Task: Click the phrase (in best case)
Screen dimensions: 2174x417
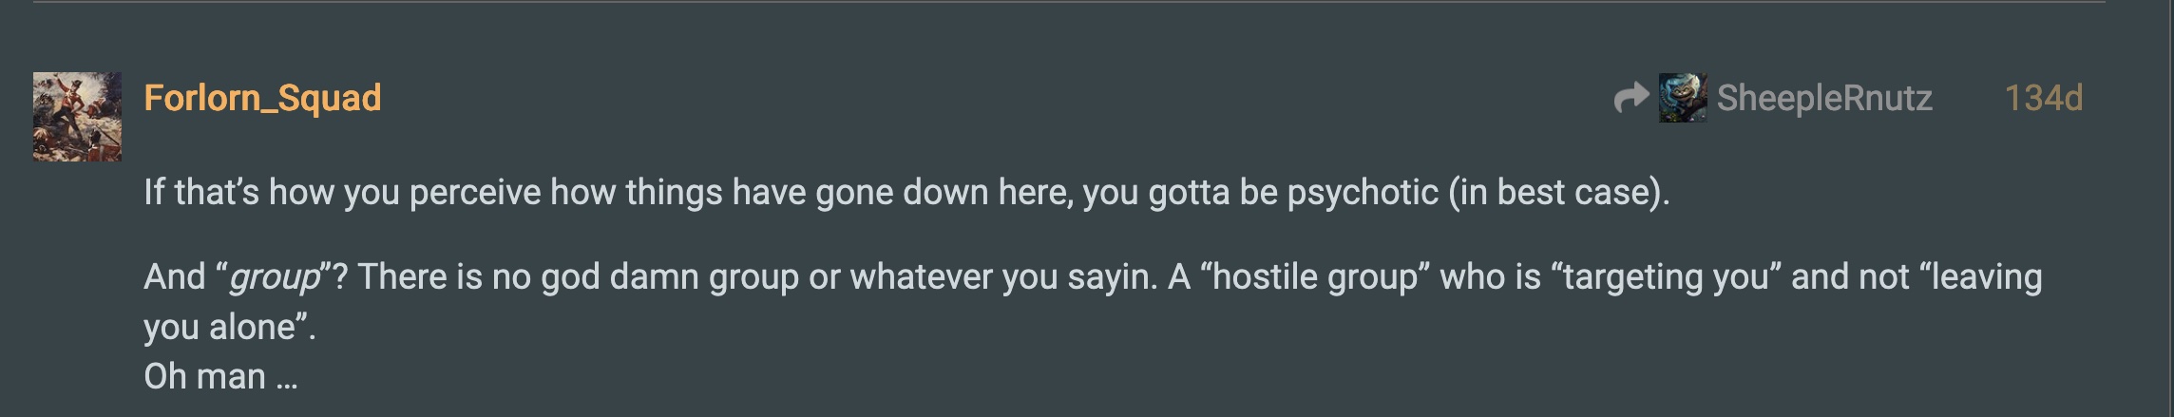Action: 1559,193
